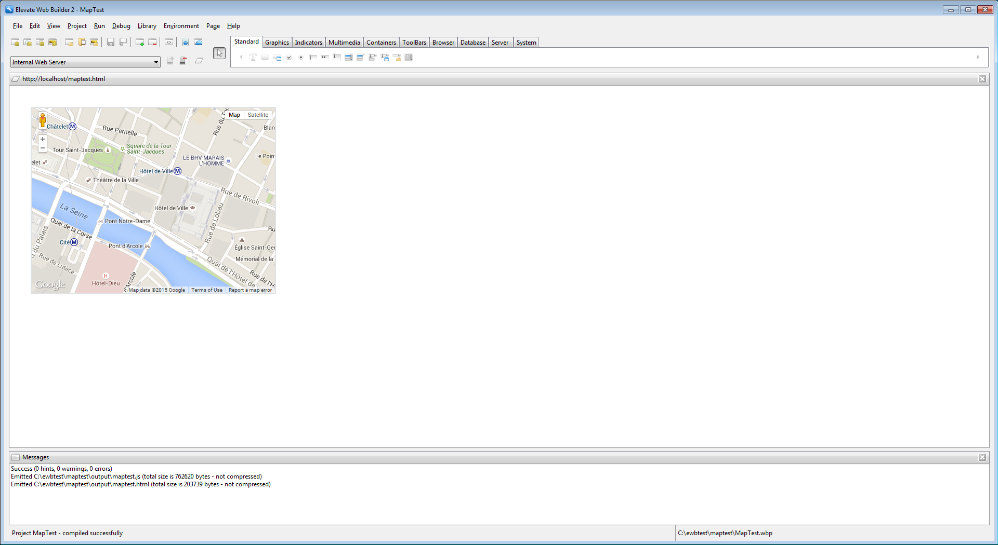Click the Add Server icon
The width and height of the screenshot is (998, 545).
[170, 61]
